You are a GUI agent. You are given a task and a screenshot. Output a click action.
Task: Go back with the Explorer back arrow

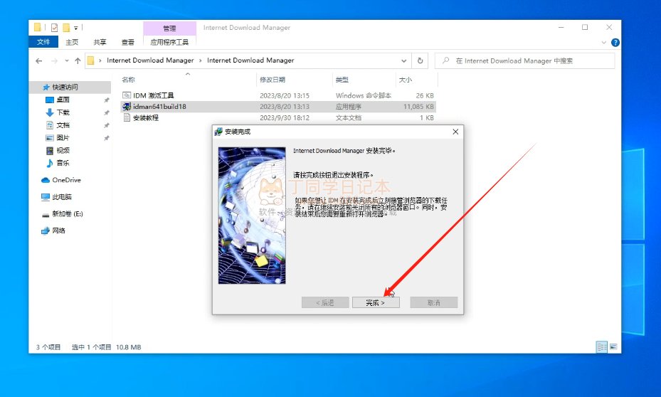(x=39, y=60)
